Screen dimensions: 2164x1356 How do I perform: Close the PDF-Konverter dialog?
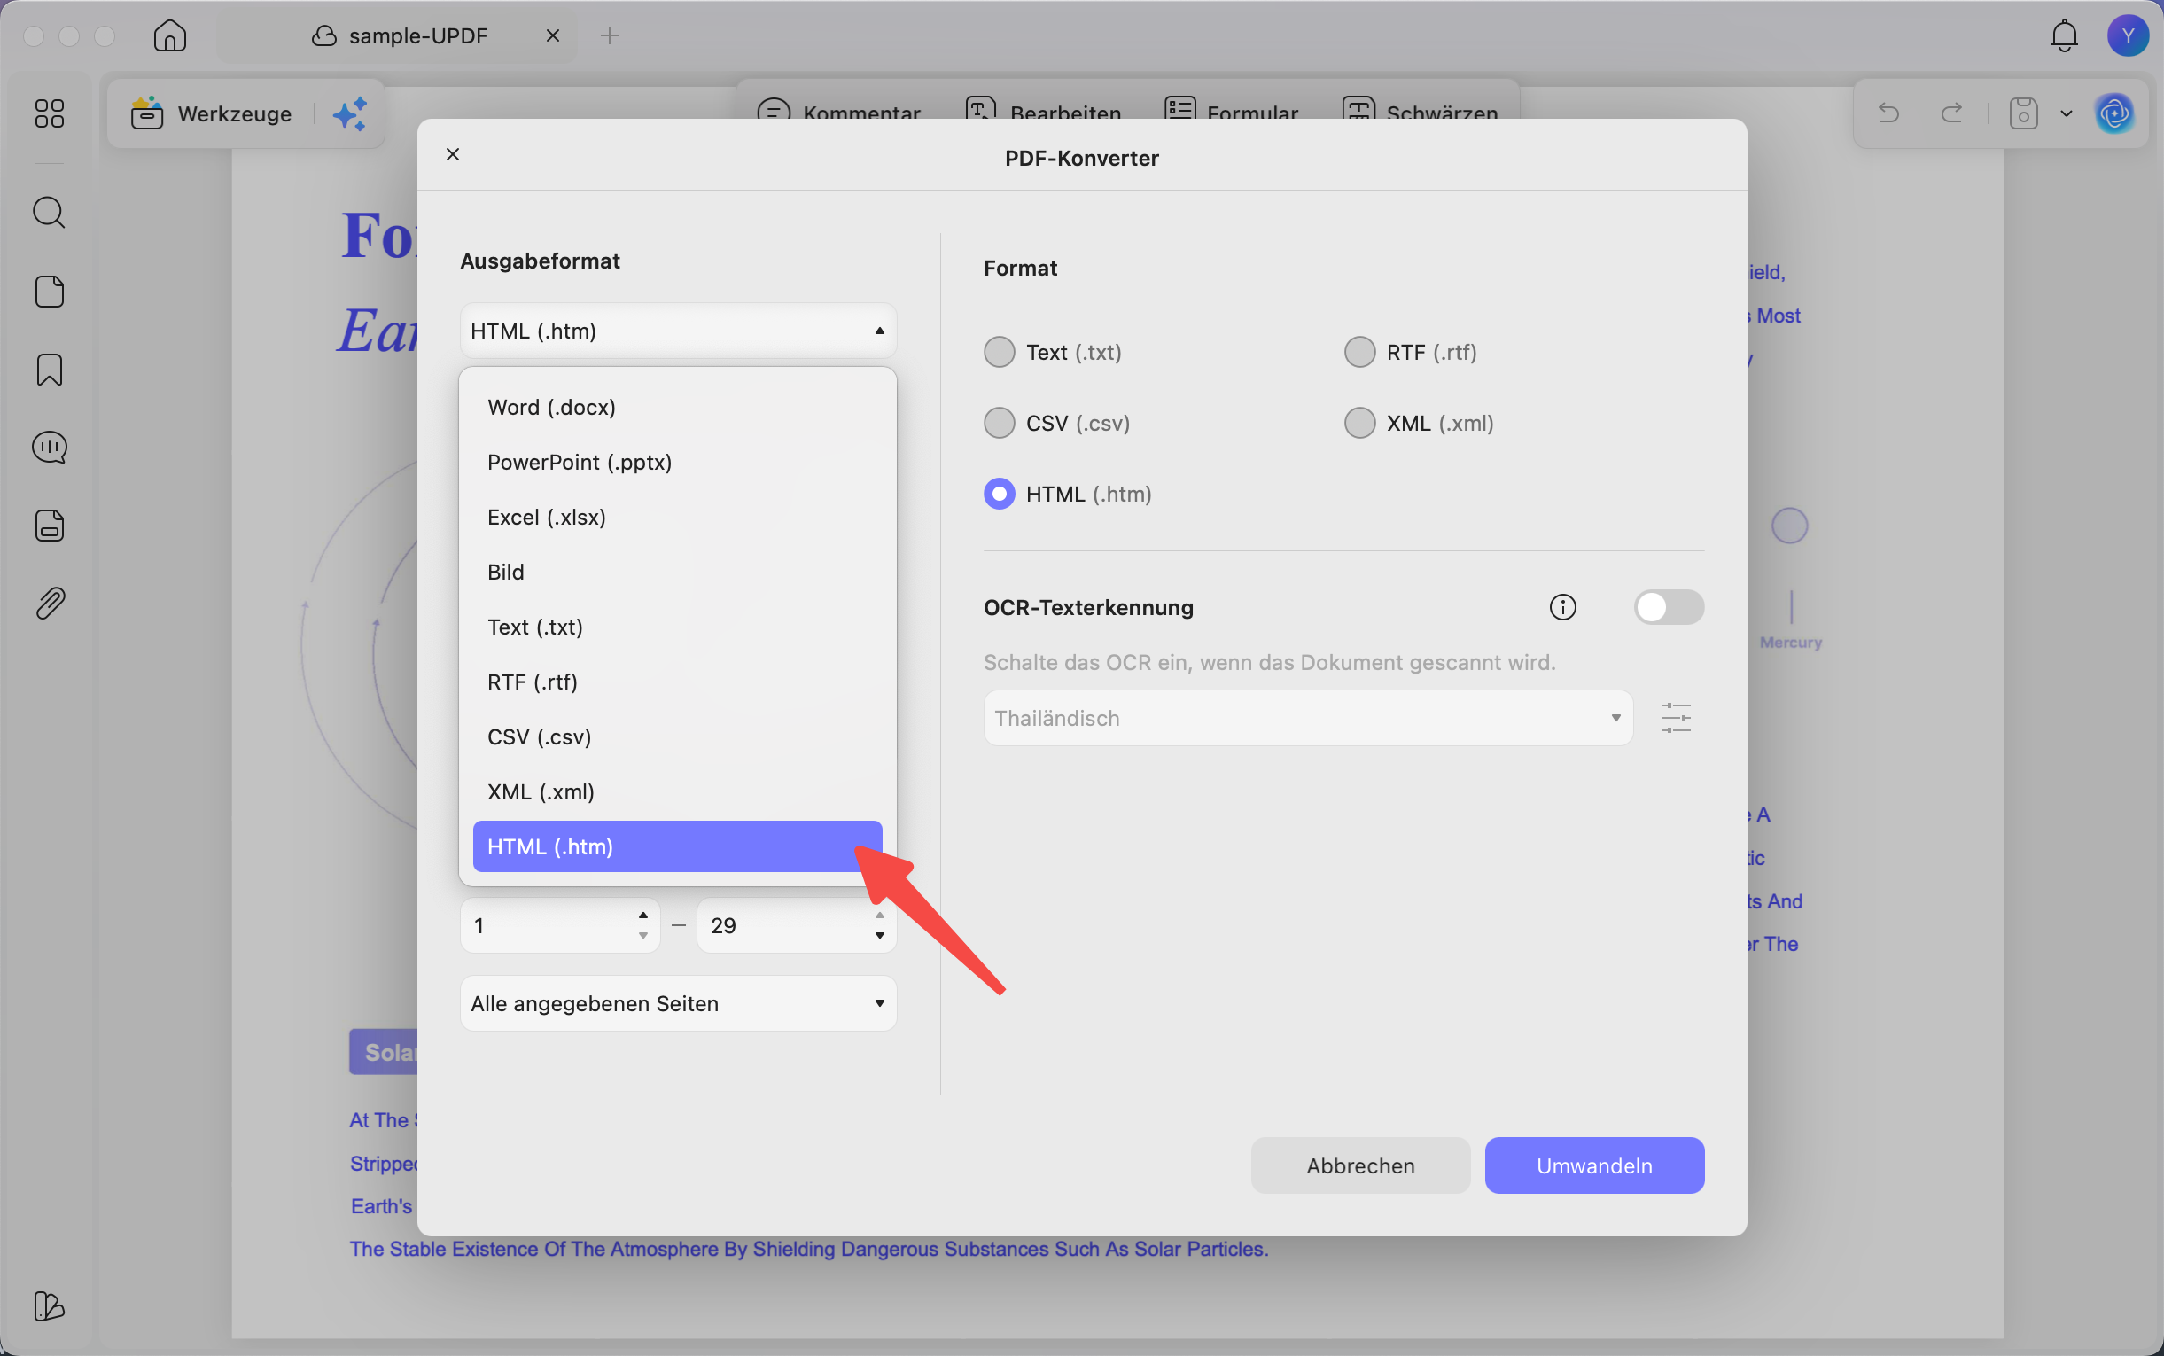[453, 154]
